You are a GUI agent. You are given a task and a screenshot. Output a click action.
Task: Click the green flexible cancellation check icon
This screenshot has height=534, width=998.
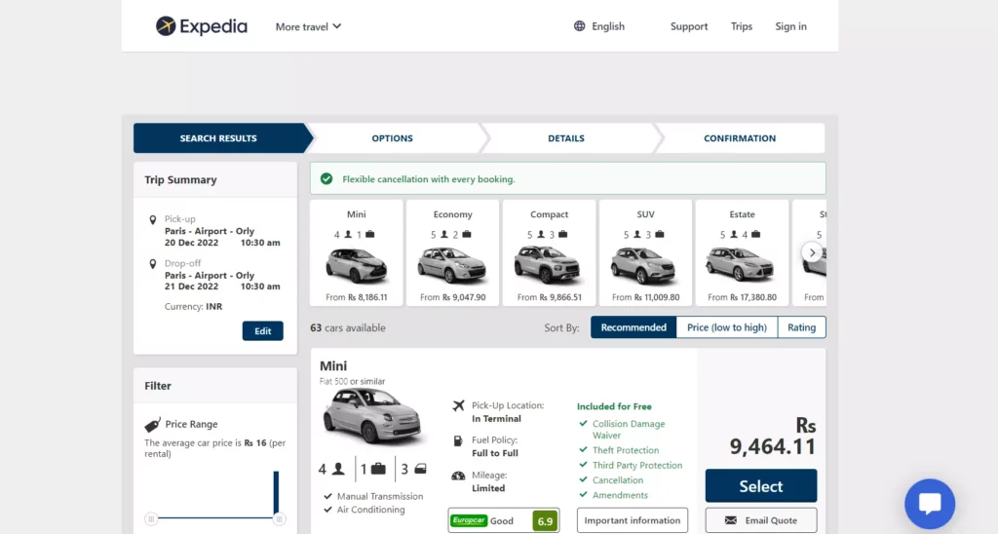pyautogui.click(x=326, y=179)
